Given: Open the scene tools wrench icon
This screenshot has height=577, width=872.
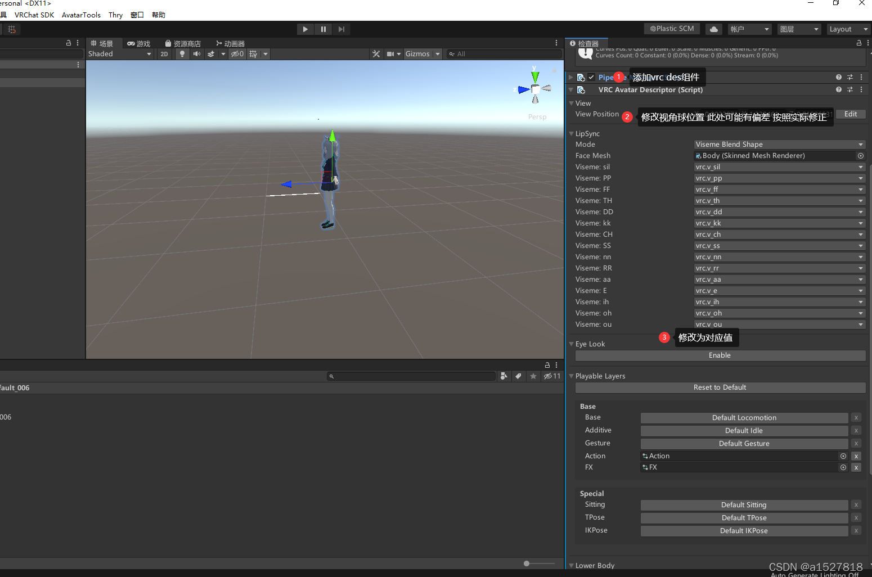Looking at the screenshot, I should [x=376, y=54].
